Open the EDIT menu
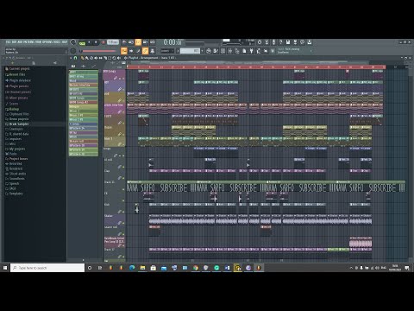The width and height of the screenshot is (414, 311). click(x=14, y=42)
